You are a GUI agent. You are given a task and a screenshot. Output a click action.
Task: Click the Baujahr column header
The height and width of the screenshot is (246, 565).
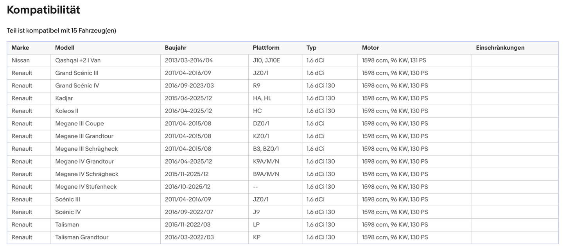(176, 48)
